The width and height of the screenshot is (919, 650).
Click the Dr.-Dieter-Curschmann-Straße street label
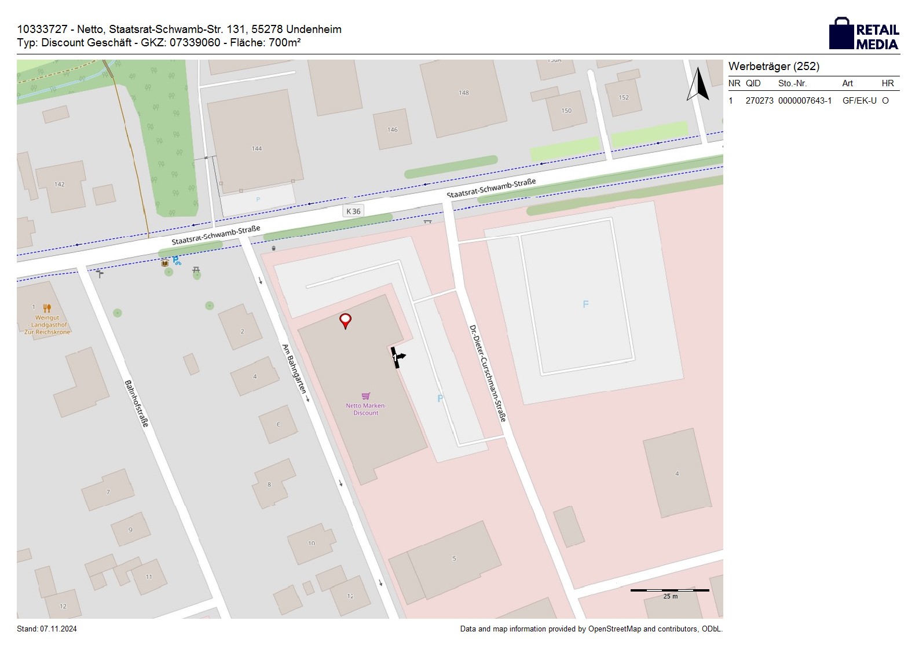488,373
